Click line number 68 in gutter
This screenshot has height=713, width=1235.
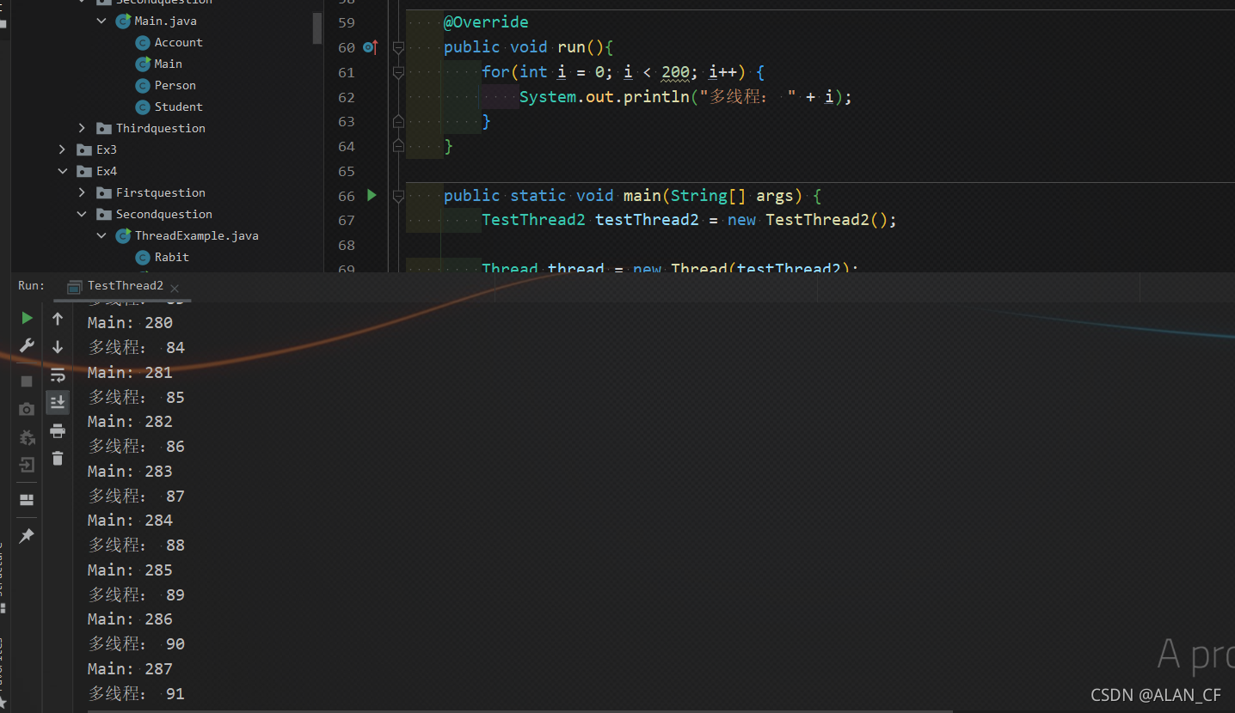346,246
